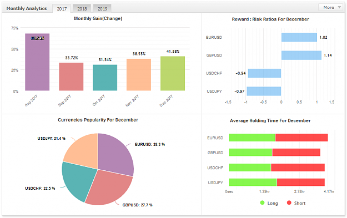Click the '31.34%' bar value label
Viewport: 347px width, 218px height.
(x=105, y=60)
